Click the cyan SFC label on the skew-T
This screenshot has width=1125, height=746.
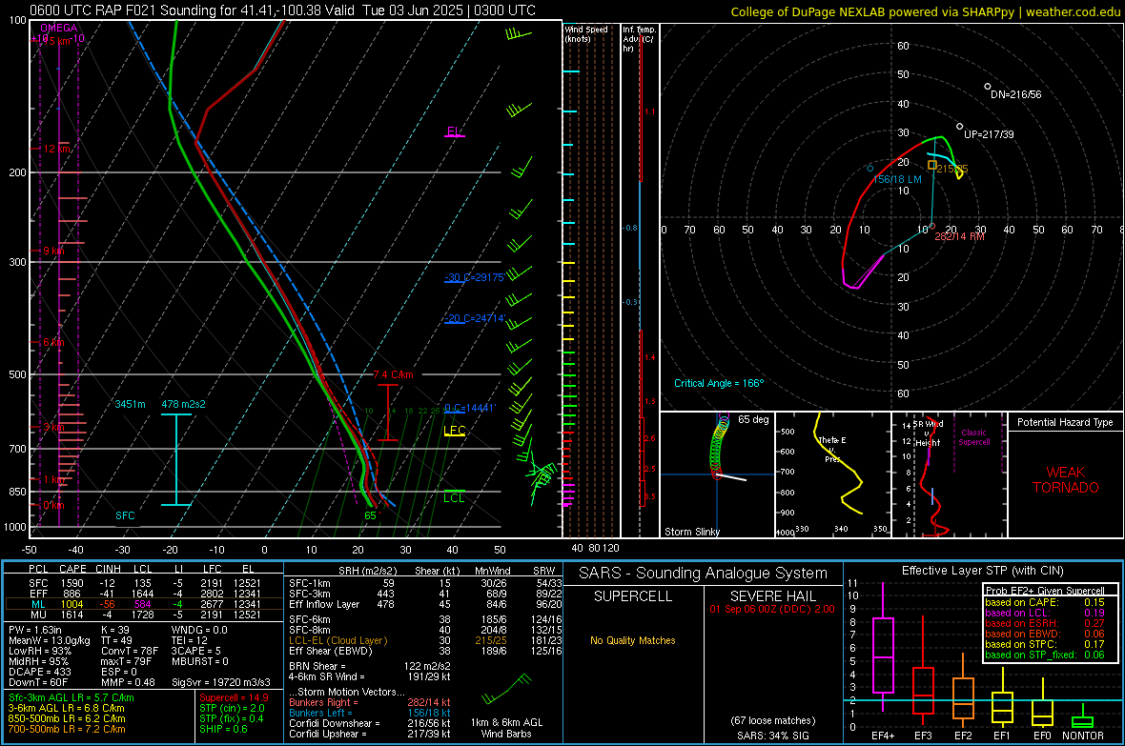125,515
